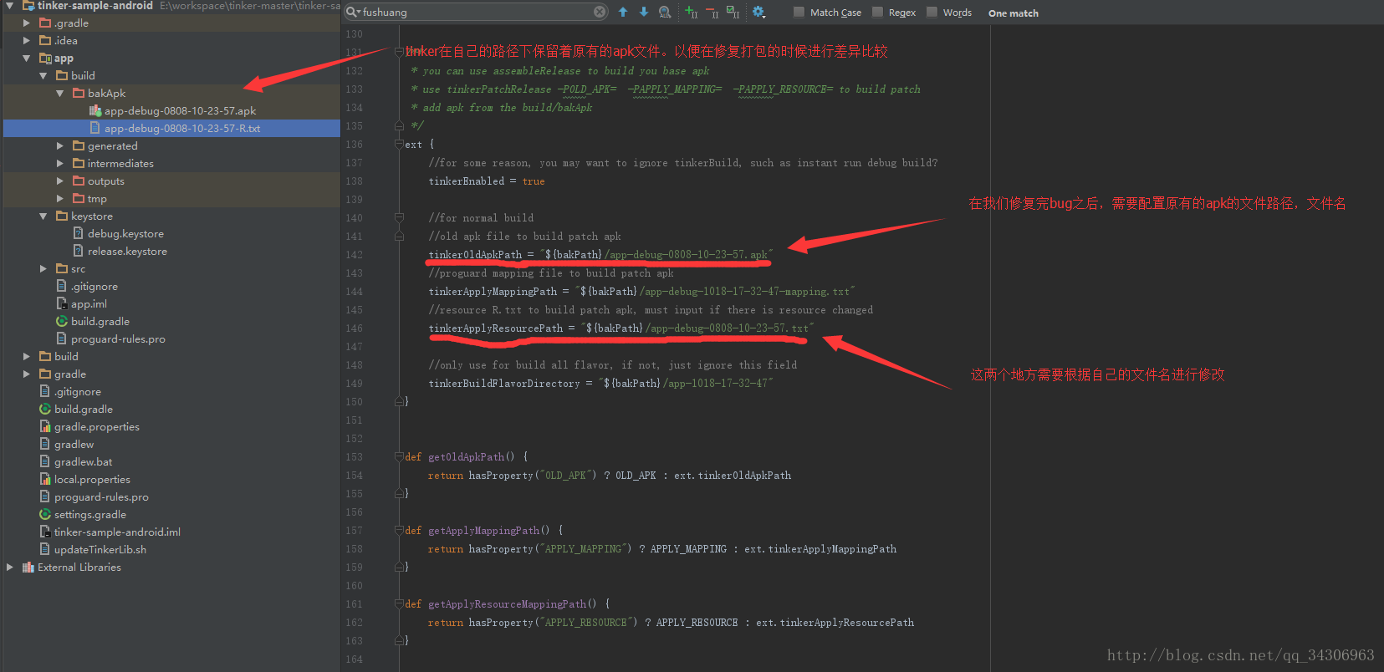Select all occurrences icon

tap(733, 12)
